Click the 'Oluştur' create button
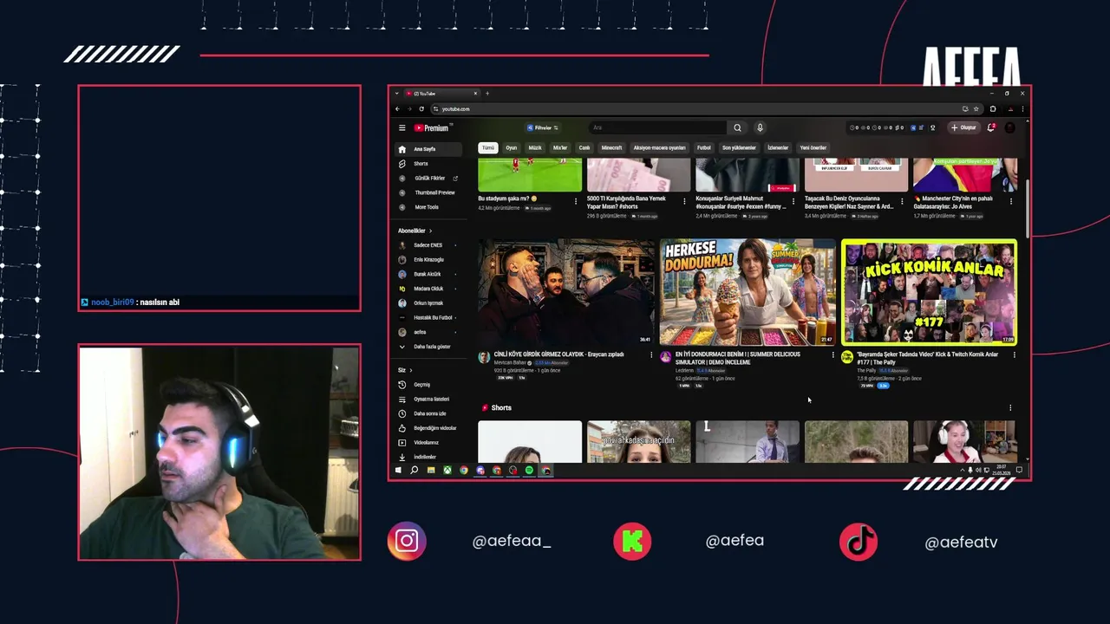This screenshot has width=1110, height=624. point(963,128)
